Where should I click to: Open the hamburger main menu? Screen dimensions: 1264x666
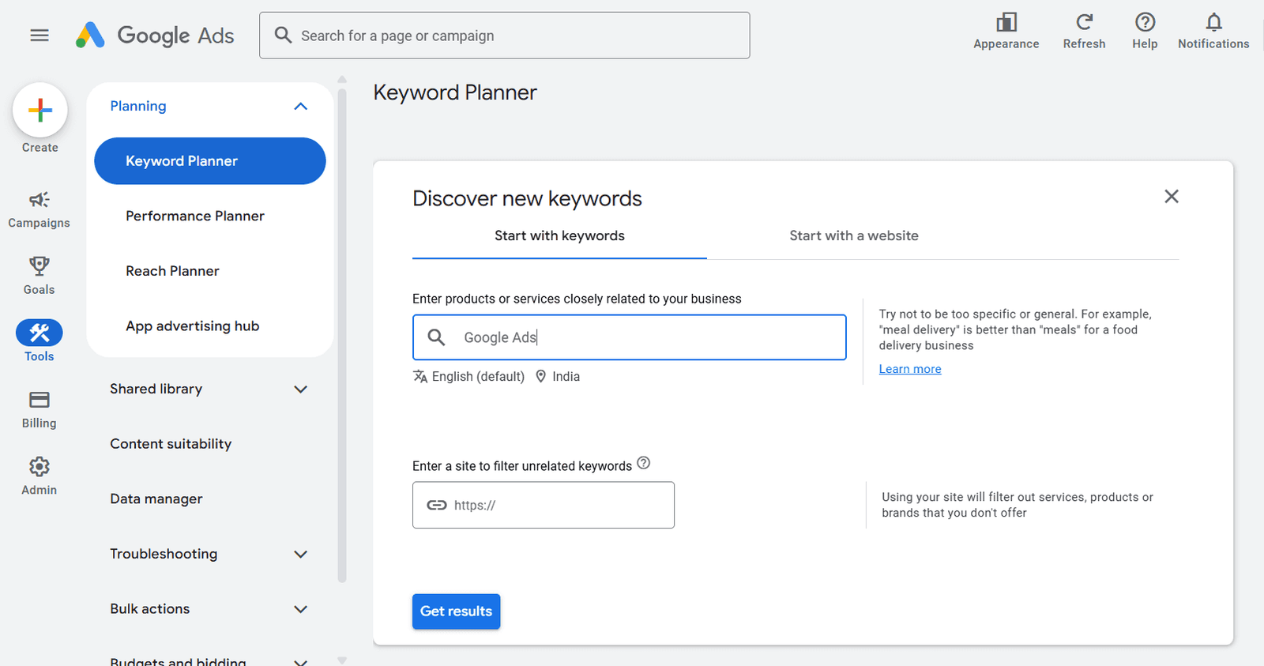tap(39, 35)
